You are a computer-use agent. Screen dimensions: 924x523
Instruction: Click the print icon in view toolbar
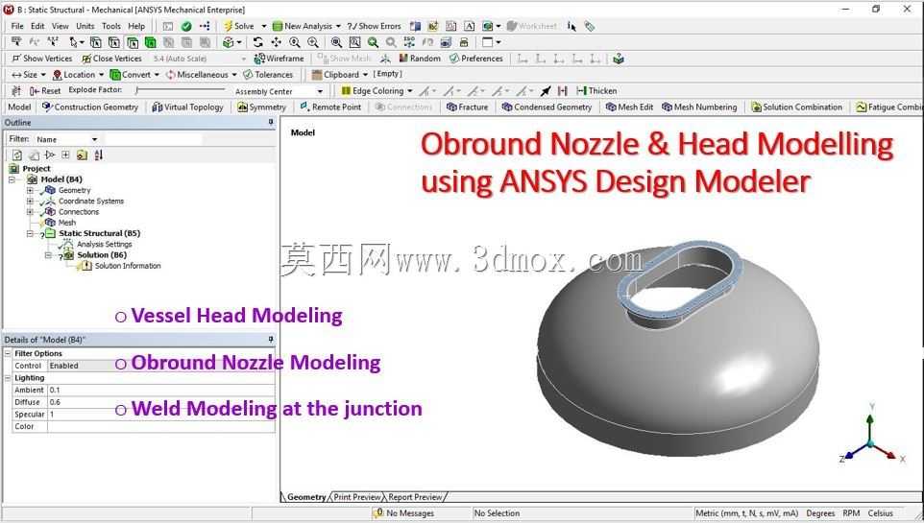point(464,42)
